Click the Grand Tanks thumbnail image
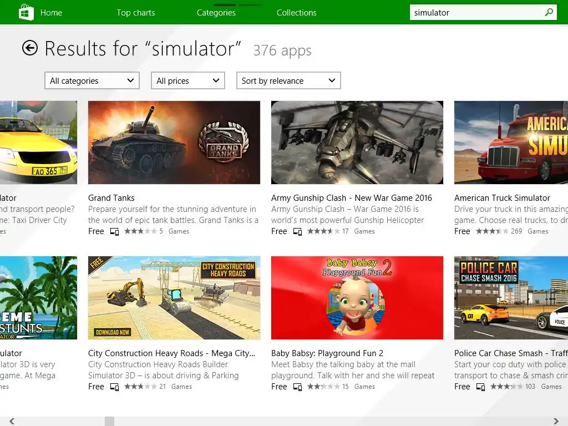Image resolution: width=568 pixels, height=426 pixels. [x=174, y=143]
